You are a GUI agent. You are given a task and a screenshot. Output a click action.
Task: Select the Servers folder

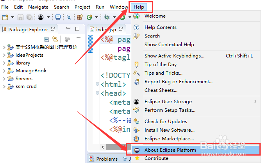(x=24, y=79)
